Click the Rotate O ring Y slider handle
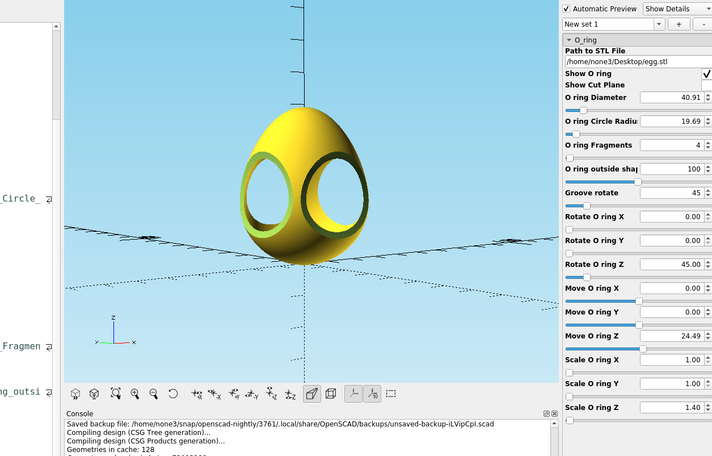 (569, 254)
